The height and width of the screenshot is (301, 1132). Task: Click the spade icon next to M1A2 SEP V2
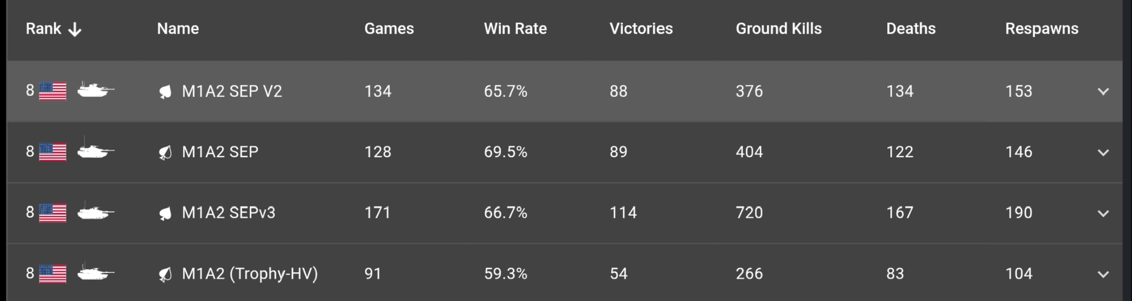point(165,92)
